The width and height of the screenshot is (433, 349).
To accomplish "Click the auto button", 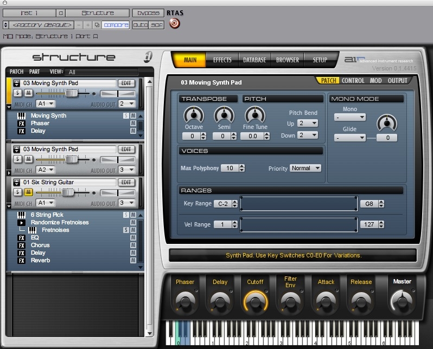I will point(141,25).
